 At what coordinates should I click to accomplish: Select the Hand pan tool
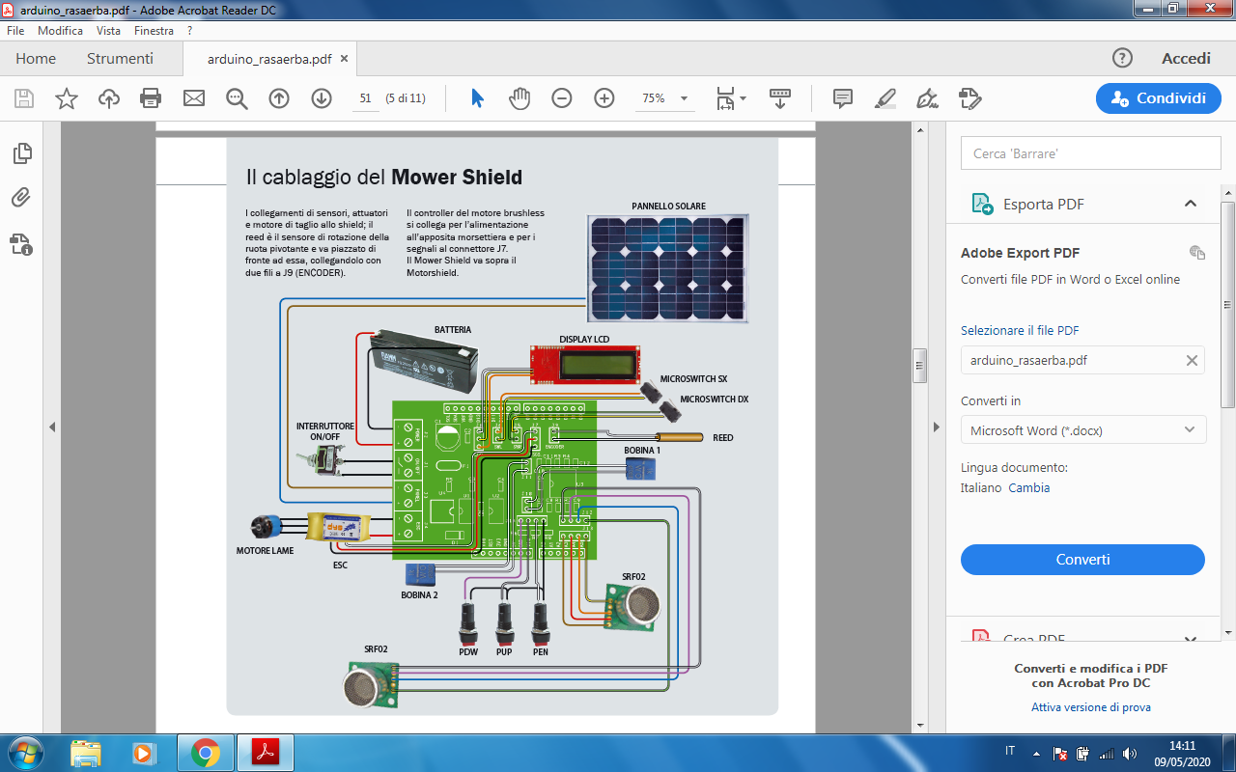[x=520, y=98]
